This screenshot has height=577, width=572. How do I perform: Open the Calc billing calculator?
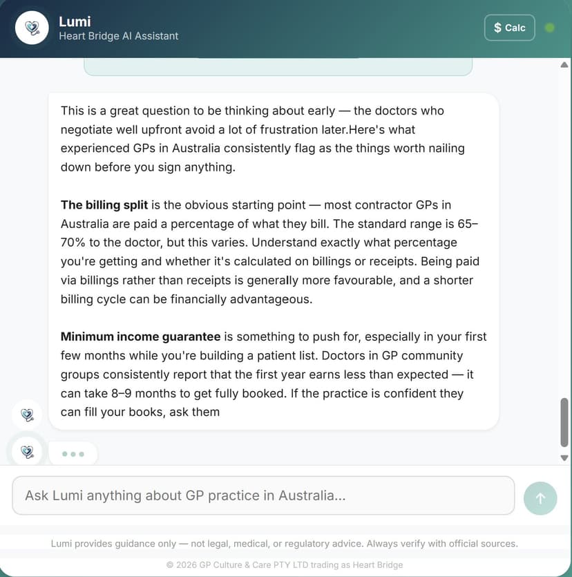tap(509, 27)
